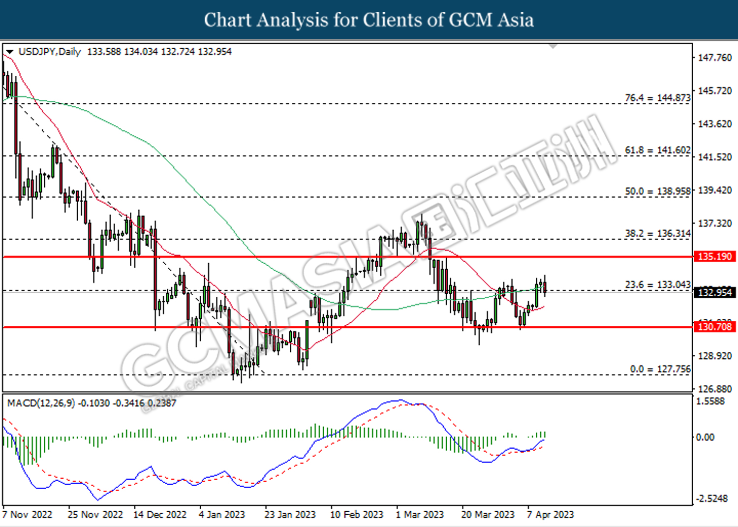
Task: Click the MACD(12,26,9) indicator label
Action: pos(41,403)
